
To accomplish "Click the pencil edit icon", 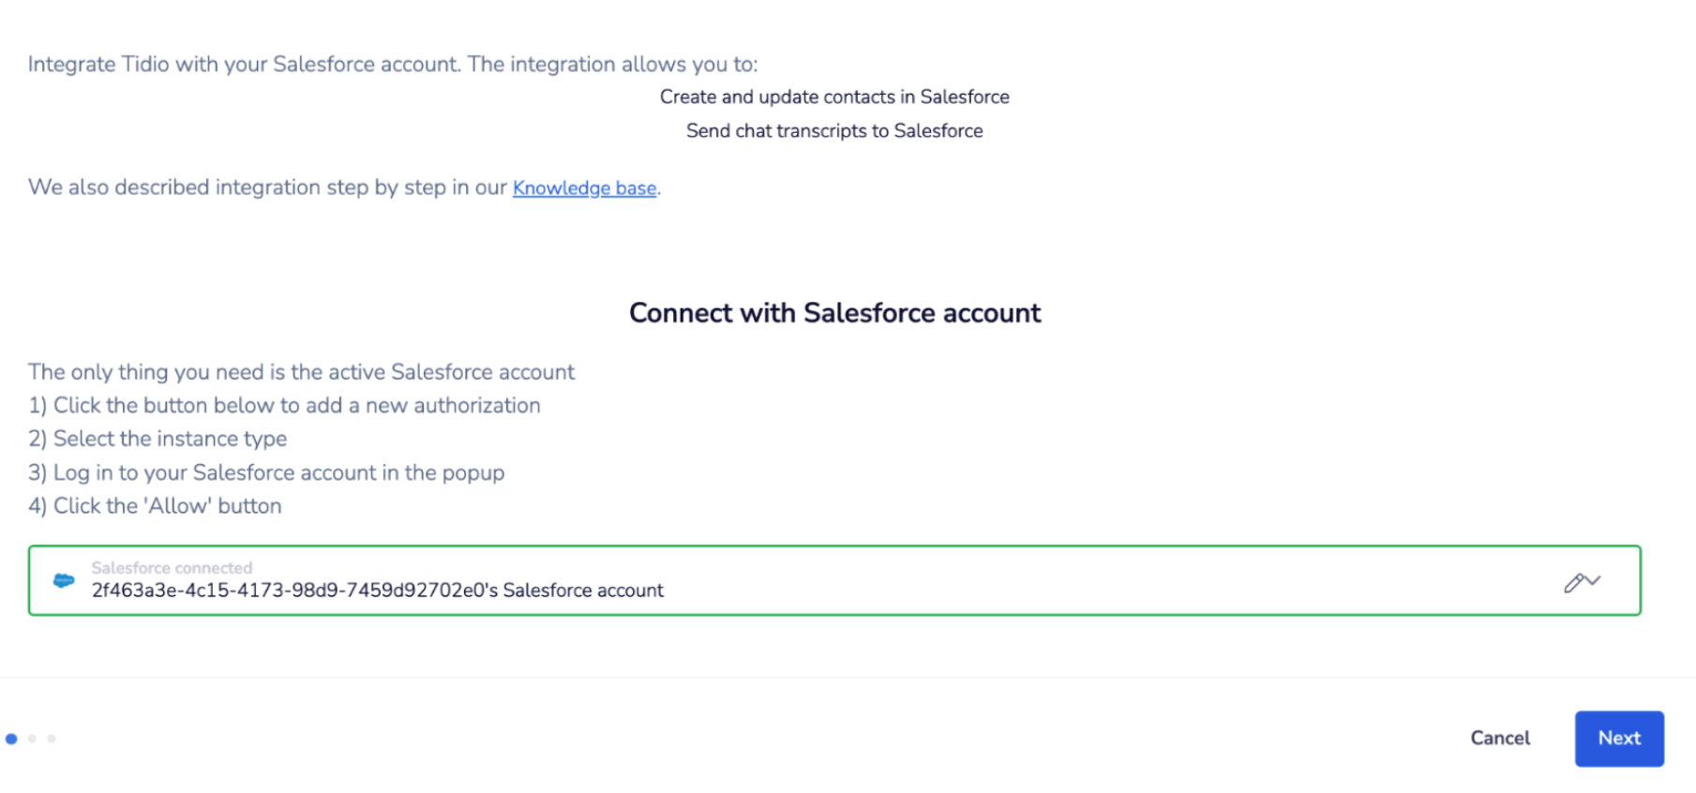I will tap(1574, 583).
